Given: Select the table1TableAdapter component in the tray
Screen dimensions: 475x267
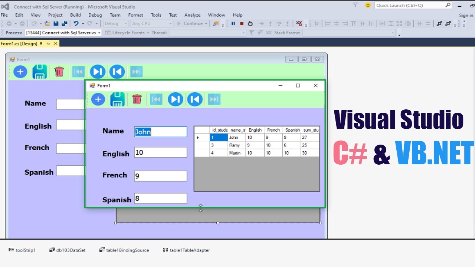Looking at the screenshot, I should (x=186, y=250).
